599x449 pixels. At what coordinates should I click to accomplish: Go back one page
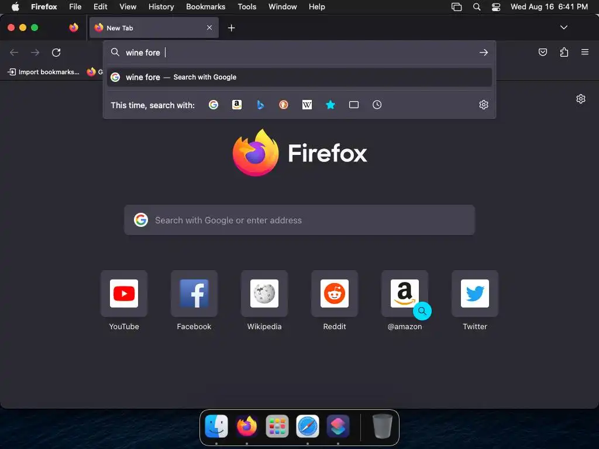pyautogui.click(x=14, y=52)
